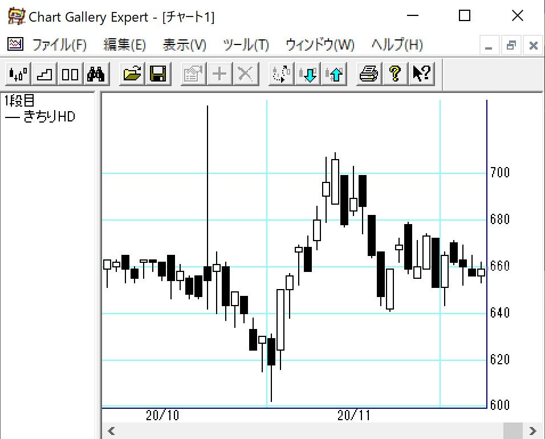Select the step line chart icon
The width and height of the screenshot is (545, 439).
point(44,74)
